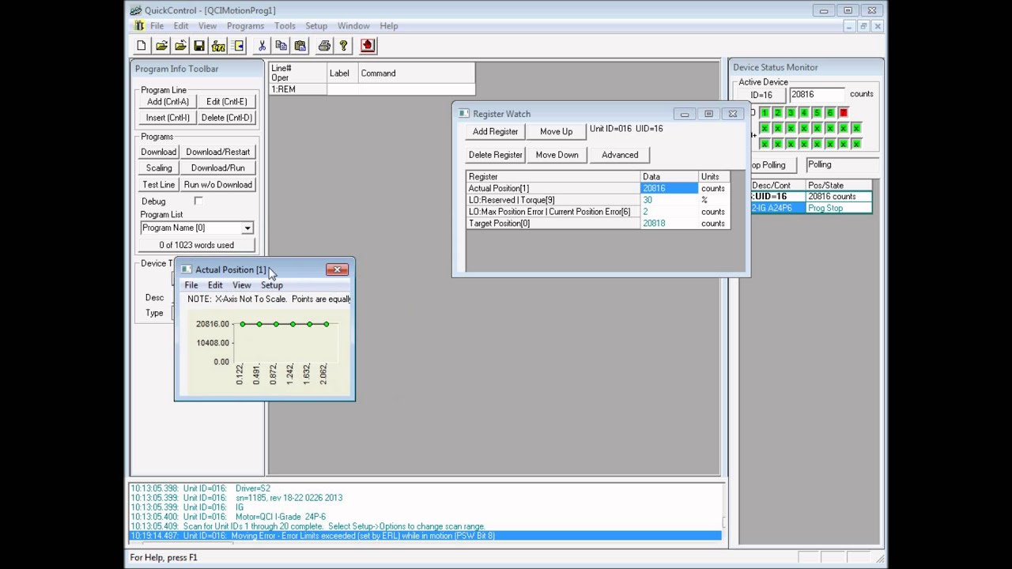Open the main Setup menu
The height and width of the screenshot is (569, 1012).
pos(316,26)
